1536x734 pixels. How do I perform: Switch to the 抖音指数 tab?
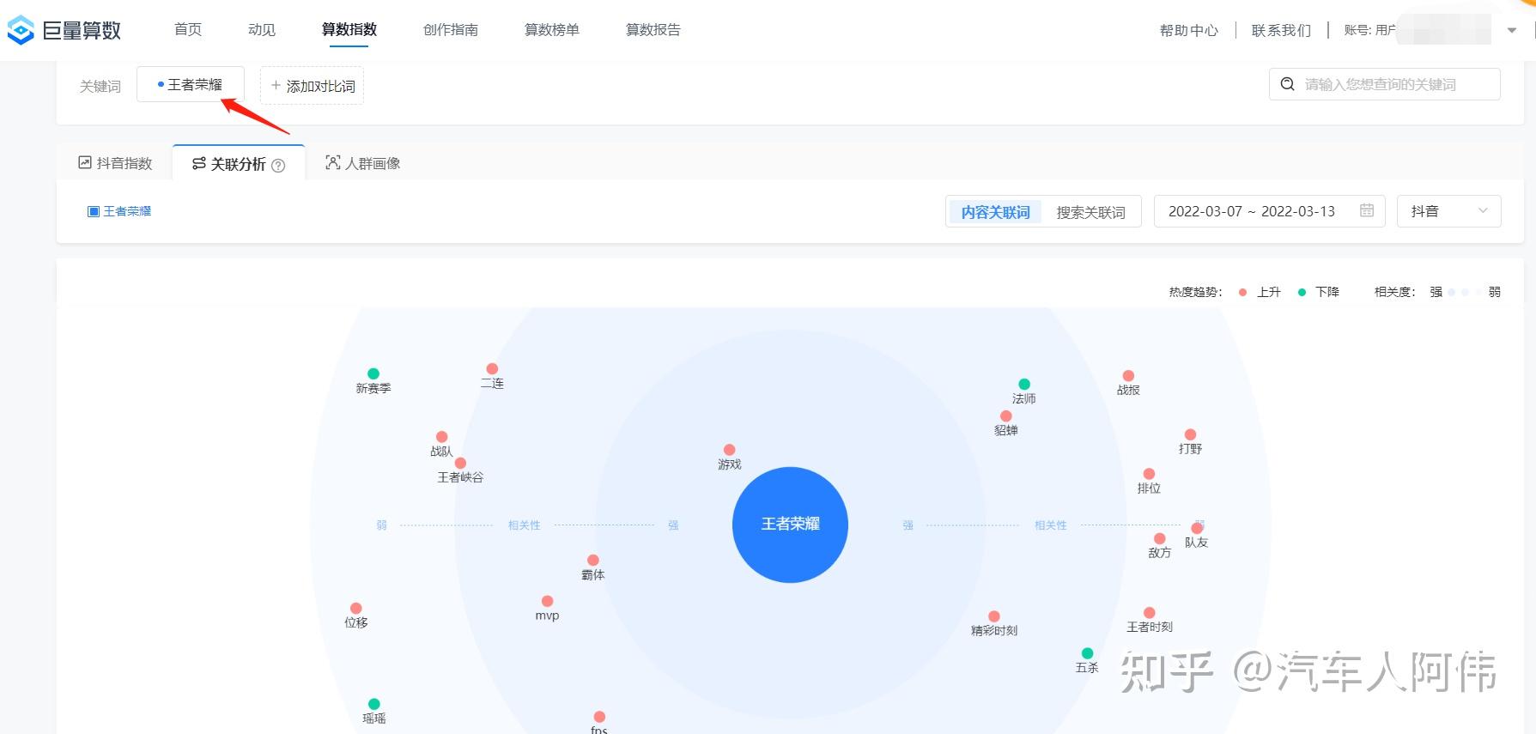[115, 163]
